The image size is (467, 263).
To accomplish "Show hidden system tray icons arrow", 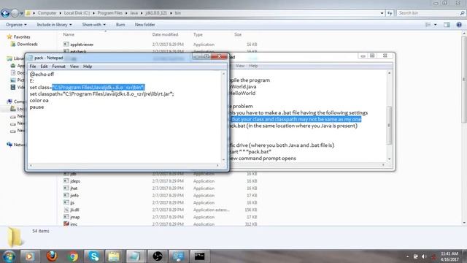I will [x=407, y=256].
